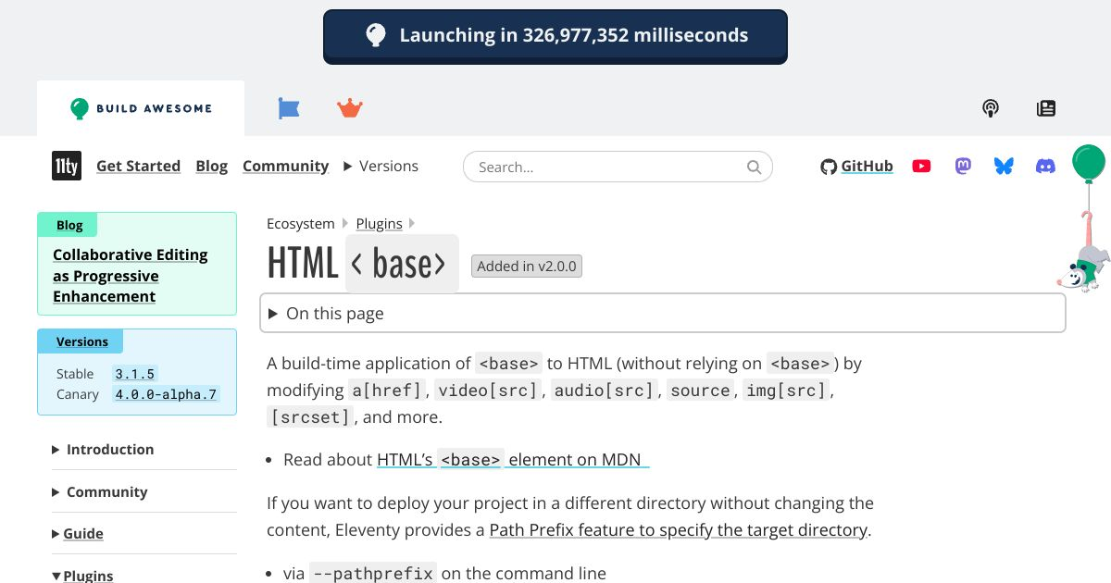This screenshot has height=583, width=1111.
Task: Open the newspaper icon in header
Action: 1046,108
